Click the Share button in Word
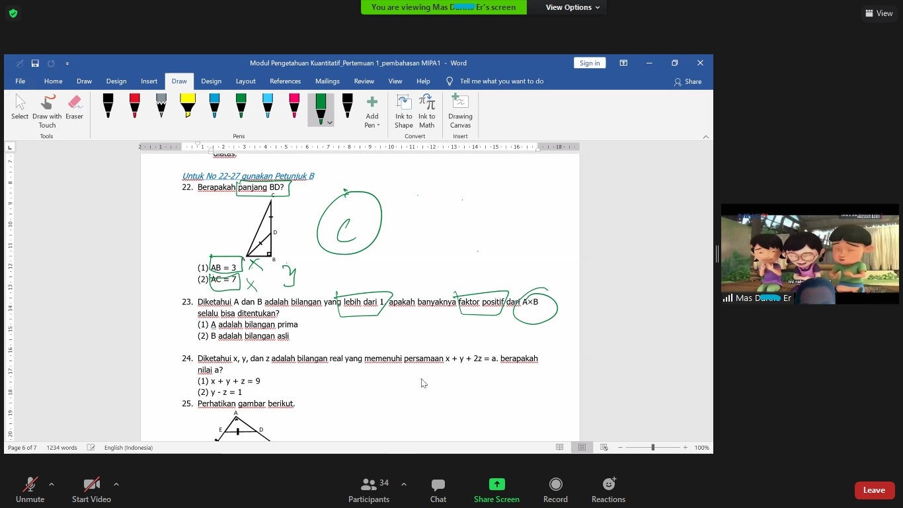 coord(687,81)
